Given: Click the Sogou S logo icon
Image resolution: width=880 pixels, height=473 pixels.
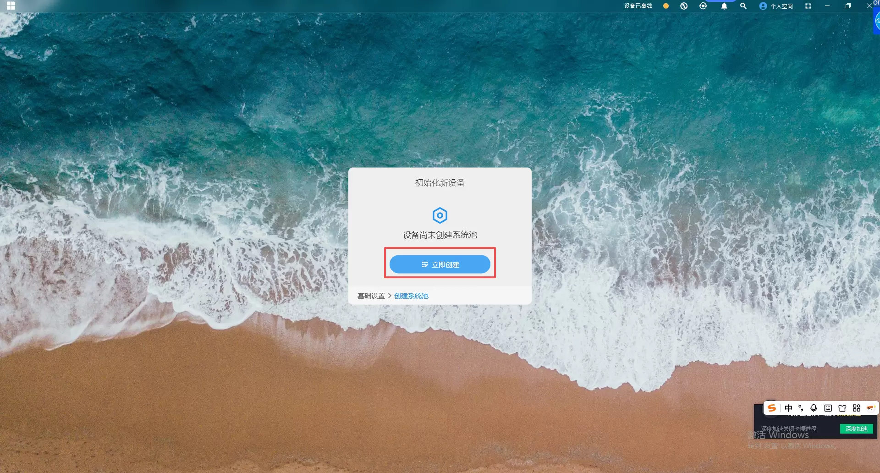Looking at the screenshot, I should (772, 408).
